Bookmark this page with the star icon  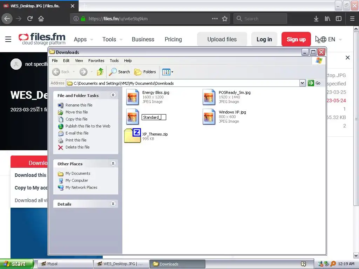(x=225, y=19)
